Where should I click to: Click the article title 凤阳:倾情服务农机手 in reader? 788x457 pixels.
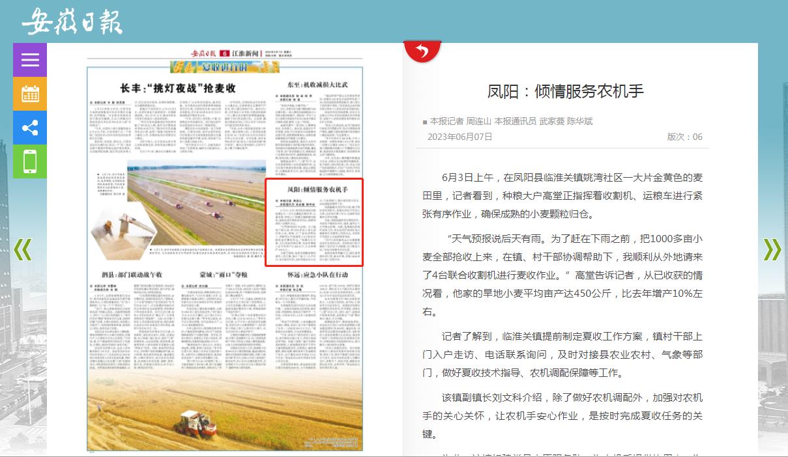565,91
